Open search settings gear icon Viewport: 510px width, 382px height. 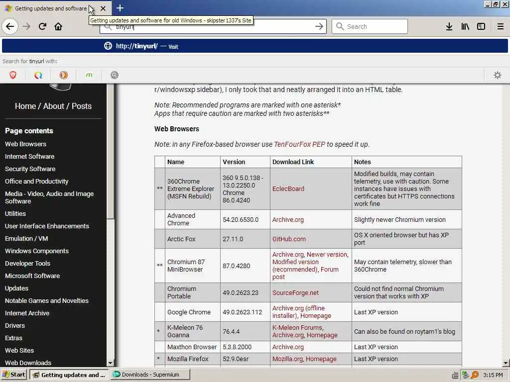[x=498, y=76]
